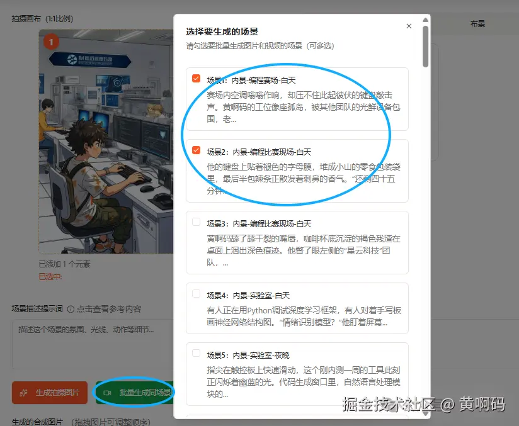Click the sparkle icon on 生成拍摄图片 button
The width and height of the screenshot is (519, 426).
click(23, 392)
